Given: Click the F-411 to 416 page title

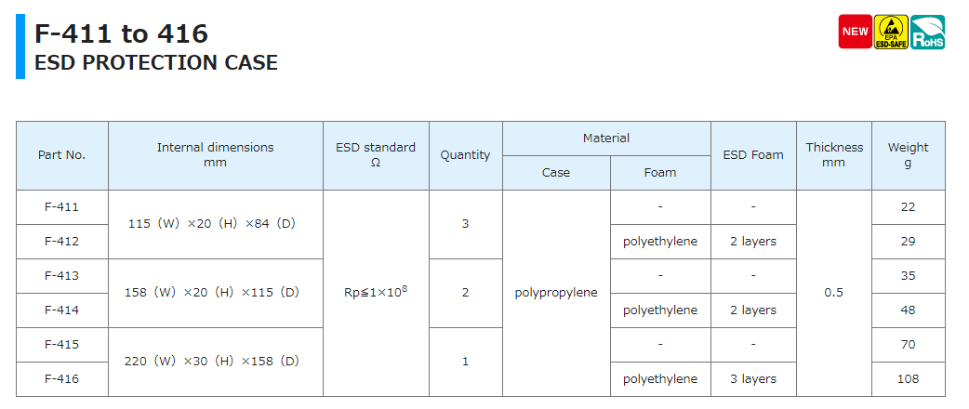Looking at the screenshot, I should point(121,33).
